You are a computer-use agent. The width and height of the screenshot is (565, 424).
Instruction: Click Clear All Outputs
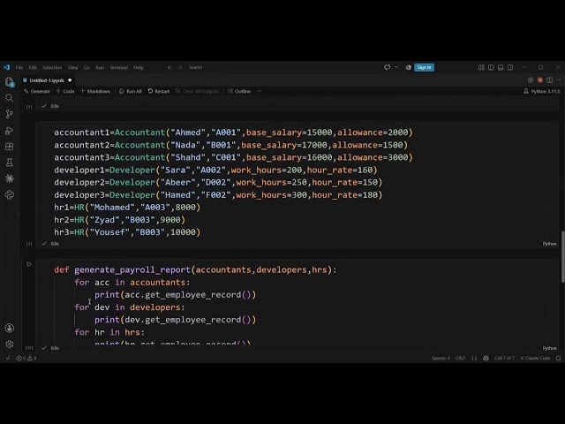pos(197,91)
